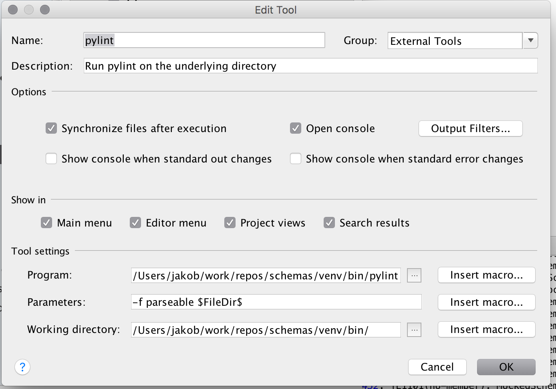Insert macro for the Parameters field
Viewport: 556px width, 389px height.
(x=486, y=302)
